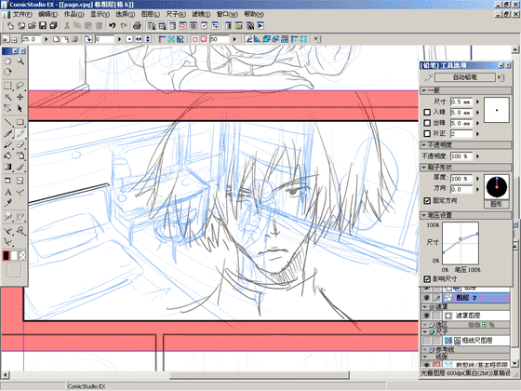Open the 滤镜(I) menu
The height and width of the screenshot is (391, 521).
201,14
